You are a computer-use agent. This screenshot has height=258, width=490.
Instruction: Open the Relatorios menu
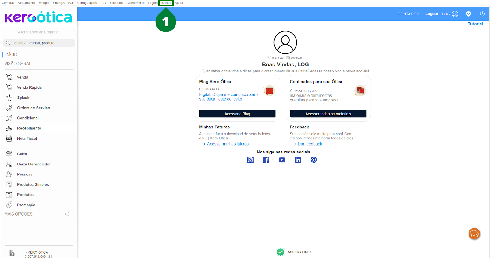116,3
